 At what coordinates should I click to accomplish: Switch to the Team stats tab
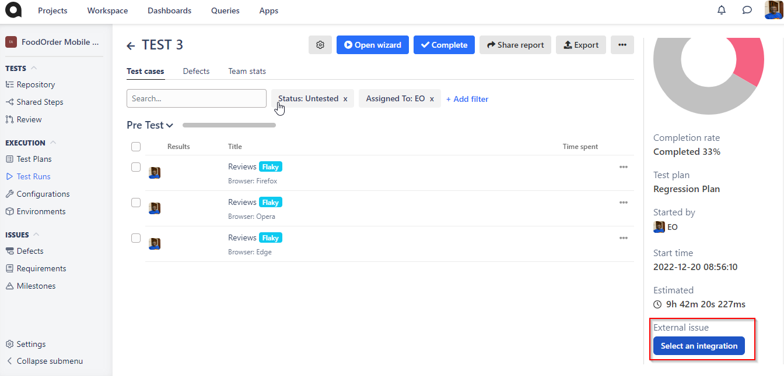247,71
